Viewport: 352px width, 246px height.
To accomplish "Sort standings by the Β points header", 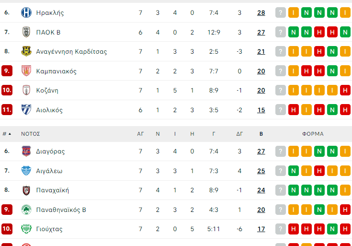I will 261,134.
